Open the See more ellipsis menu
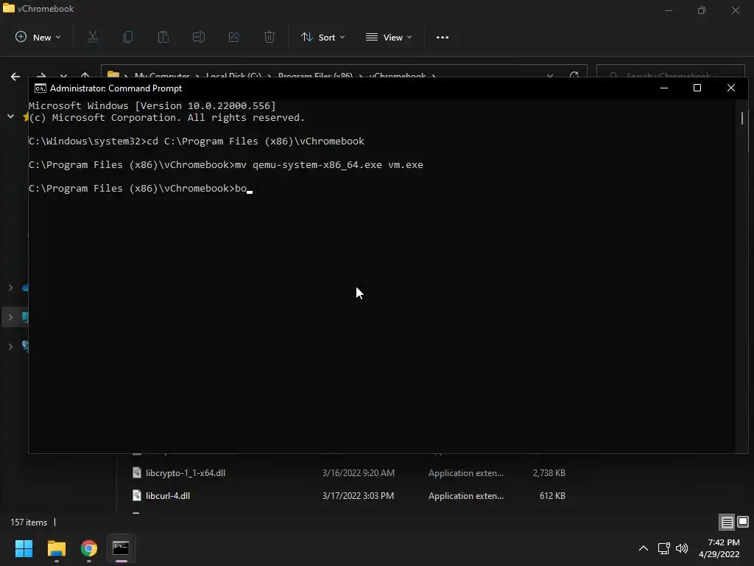The image size is (754, 566). [x=443, y=37]
